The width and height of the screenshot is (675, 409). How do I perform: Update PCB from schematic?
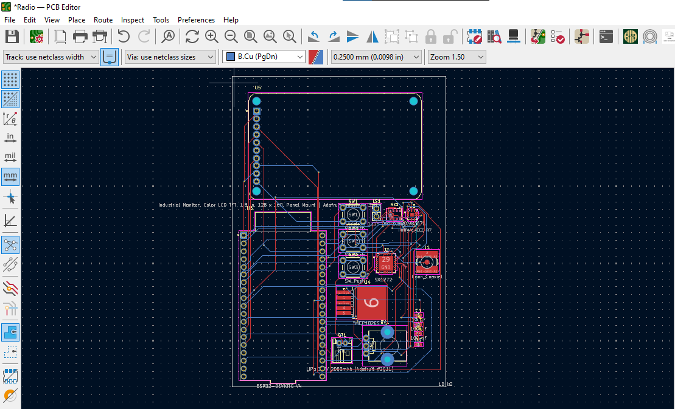click(x=538, y=36)
